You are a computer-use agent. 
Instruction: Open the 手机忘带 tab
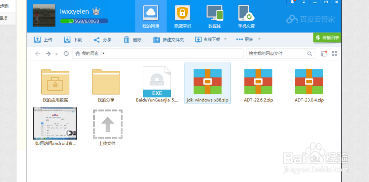click(x=246, y=16)
